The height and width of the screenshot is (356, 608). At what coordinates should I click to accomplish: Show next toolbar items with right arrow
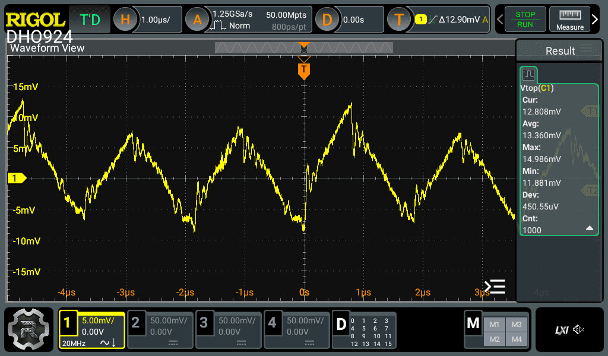(x=595, y=20)
